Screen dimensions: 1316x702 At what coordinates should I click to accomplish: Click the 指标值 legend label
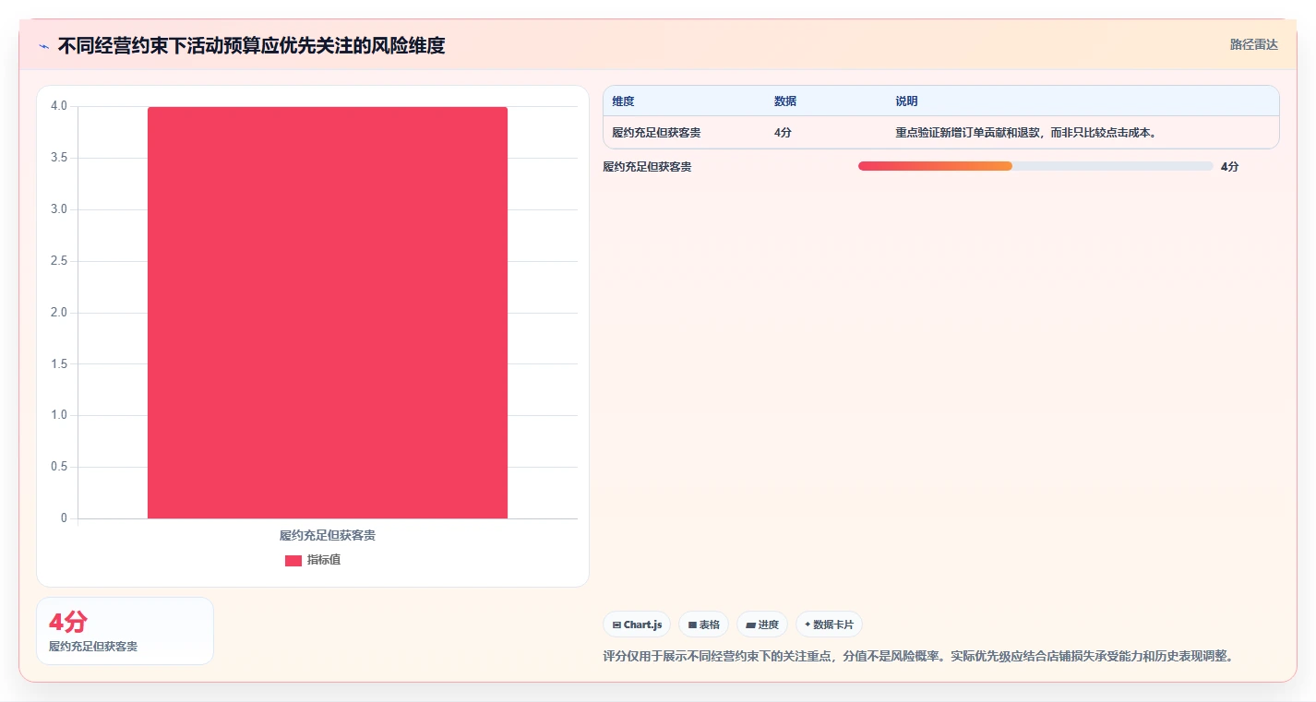[324, 560]
